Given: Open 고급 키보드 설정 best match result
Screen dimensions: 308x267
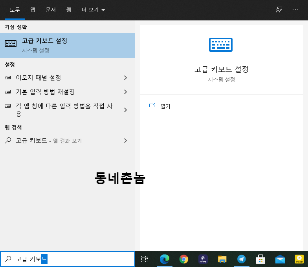Looking at the screenshot, I should [68, 46].
